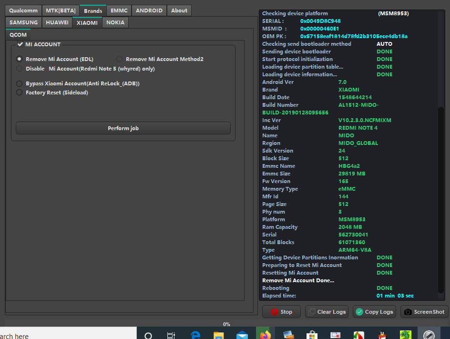
Task: Select Factory Reset (Sideload) option
Action: click(19, 92)
